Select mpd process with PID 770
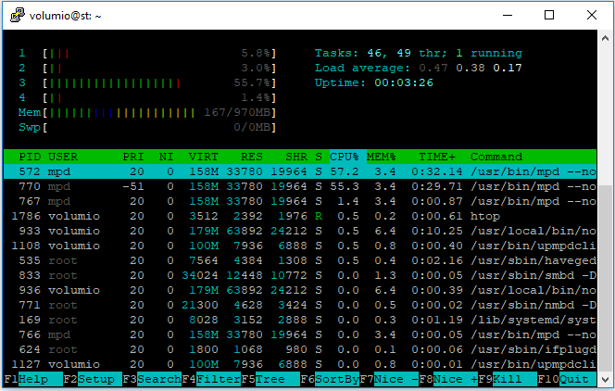This screenshot has width=615, height=391. click(300, 186)
